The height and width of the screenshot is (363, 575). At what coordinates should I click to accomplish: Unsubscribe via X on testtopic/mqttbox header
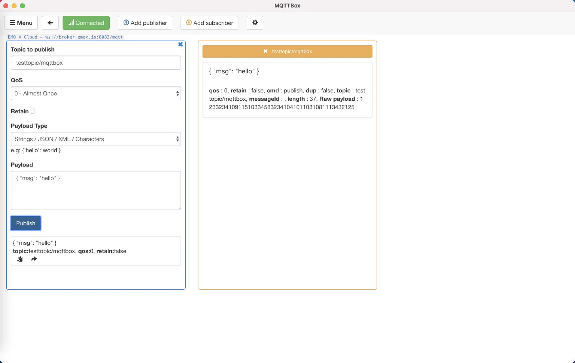point(265,51)
